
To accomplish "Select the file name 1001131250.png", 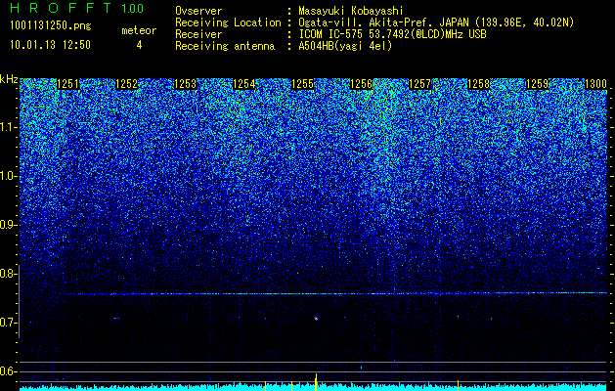I will (51, 26).
